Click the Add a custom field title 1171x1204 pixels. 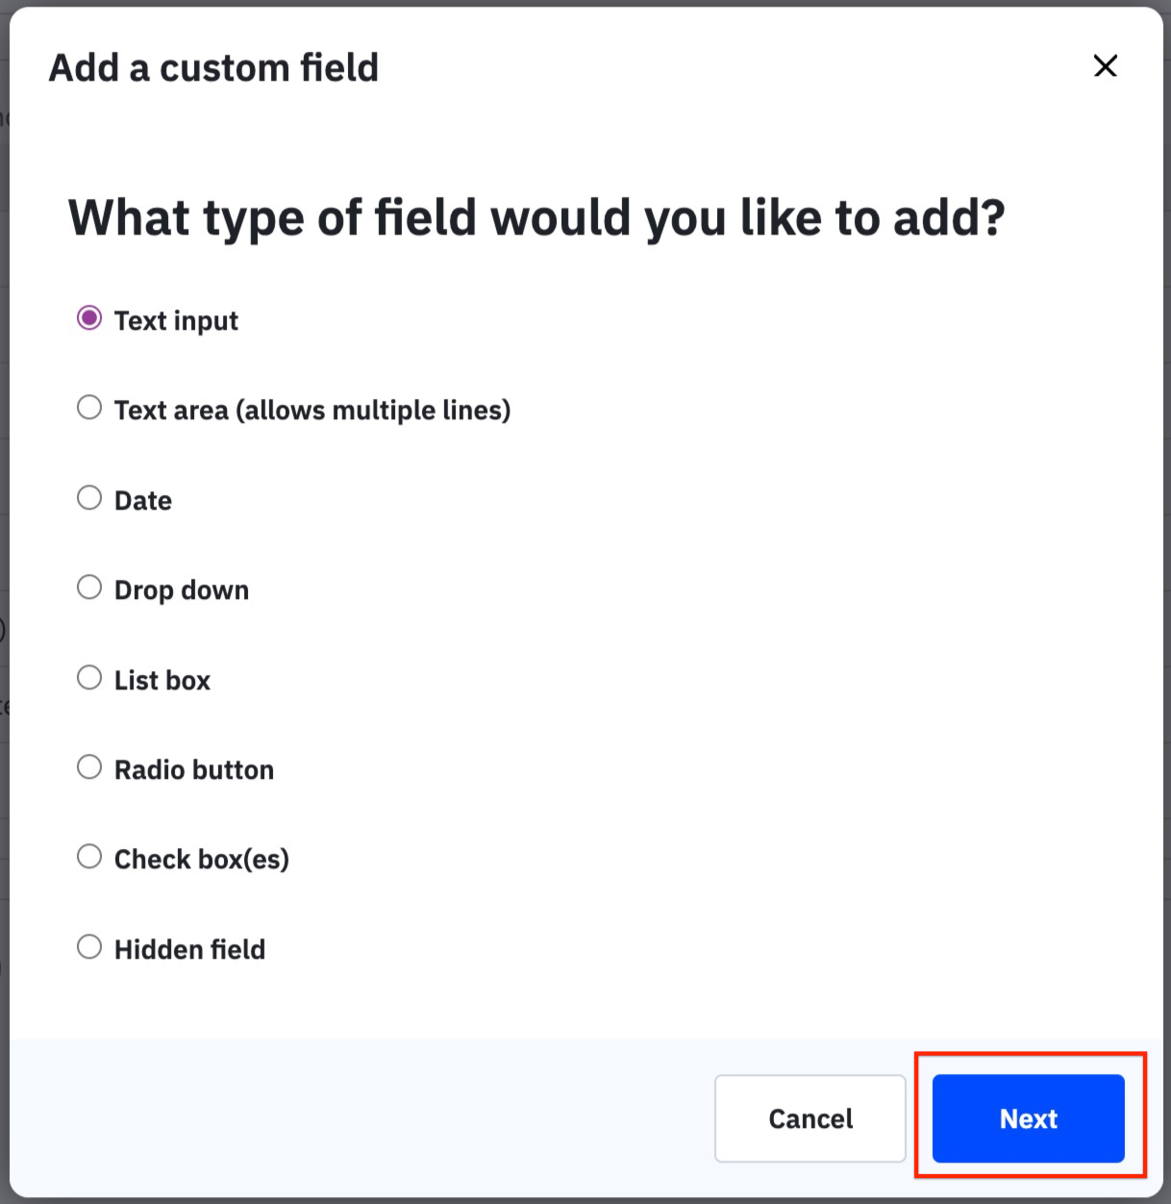tap(213, 67)
